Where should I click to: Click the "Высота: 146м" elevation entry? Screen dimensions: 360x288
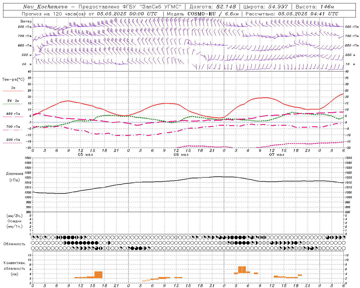[315, 7]
